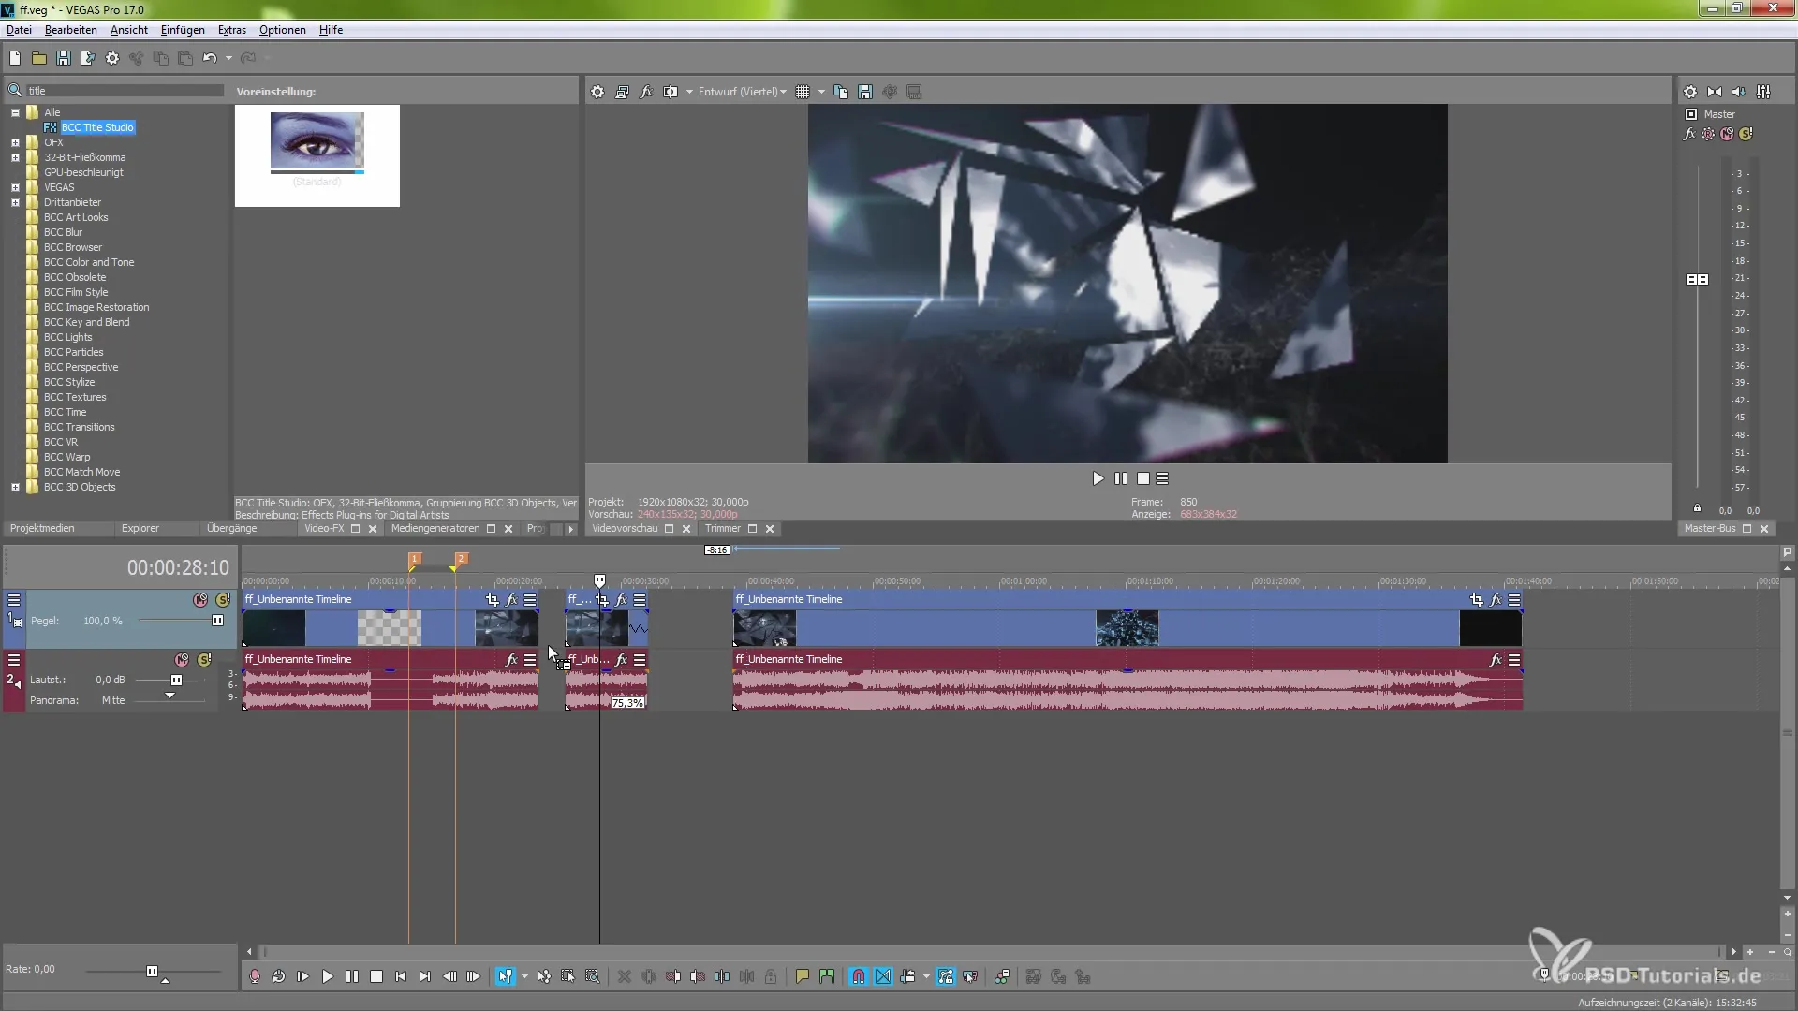Create a new project with the blank page icon
Image resolution: width=1798 pixels, height=1011 pixels.
15,58
